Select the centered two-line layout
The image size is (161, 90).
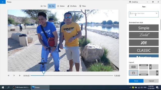click(x=134, y=73)
